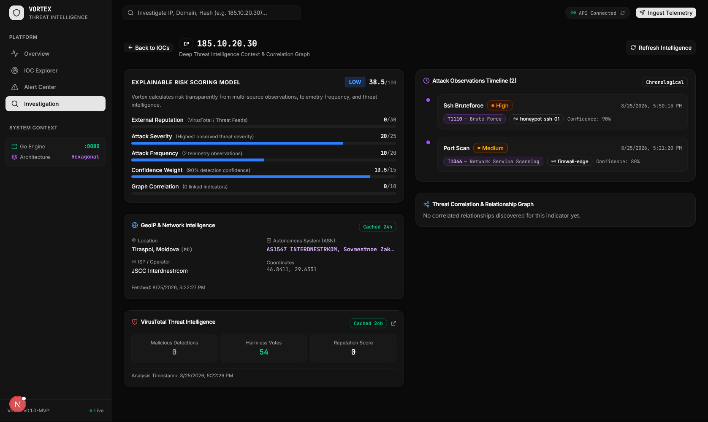Open Alert Center

55,87
